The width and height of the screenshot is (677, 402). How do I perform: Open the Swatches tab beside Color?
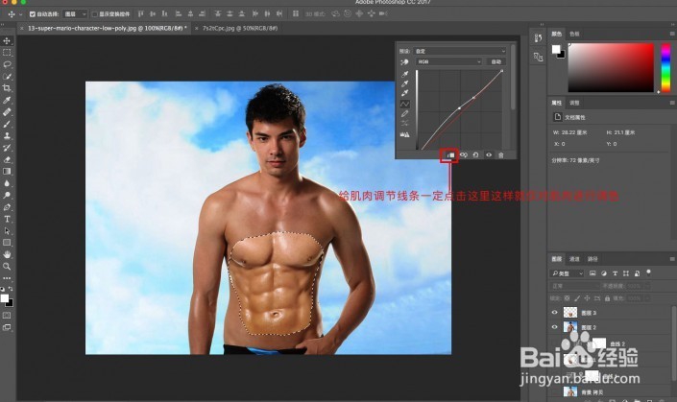[574, 34]
